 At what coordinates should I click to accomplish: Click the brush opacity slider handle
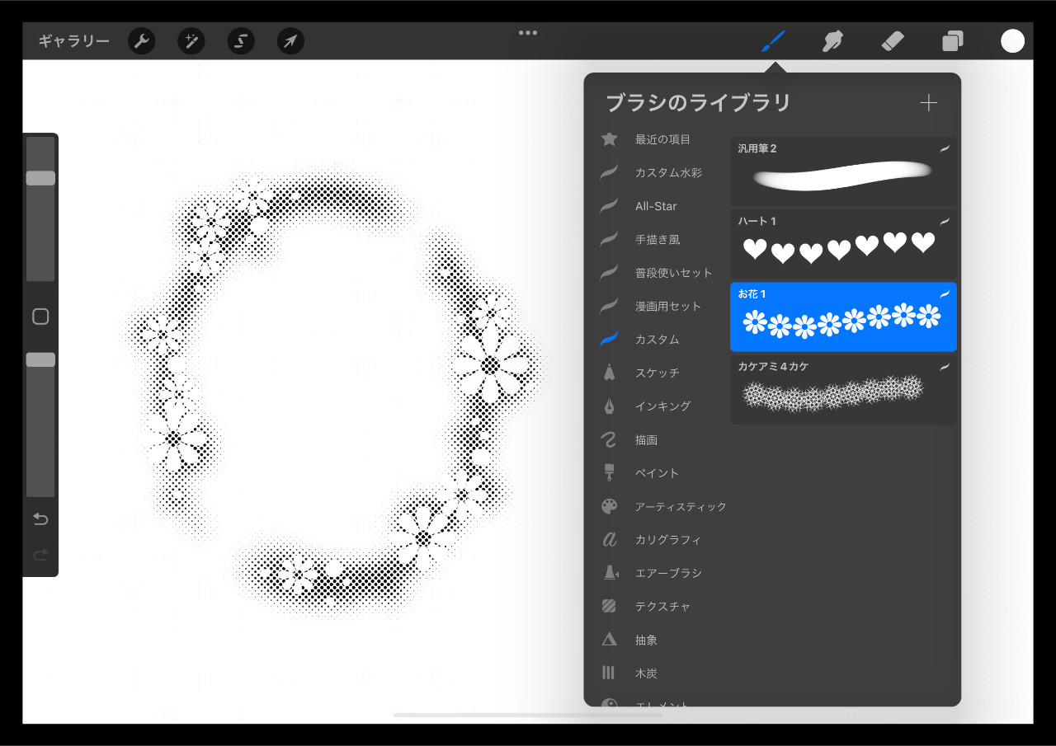(x=40, y=359)
